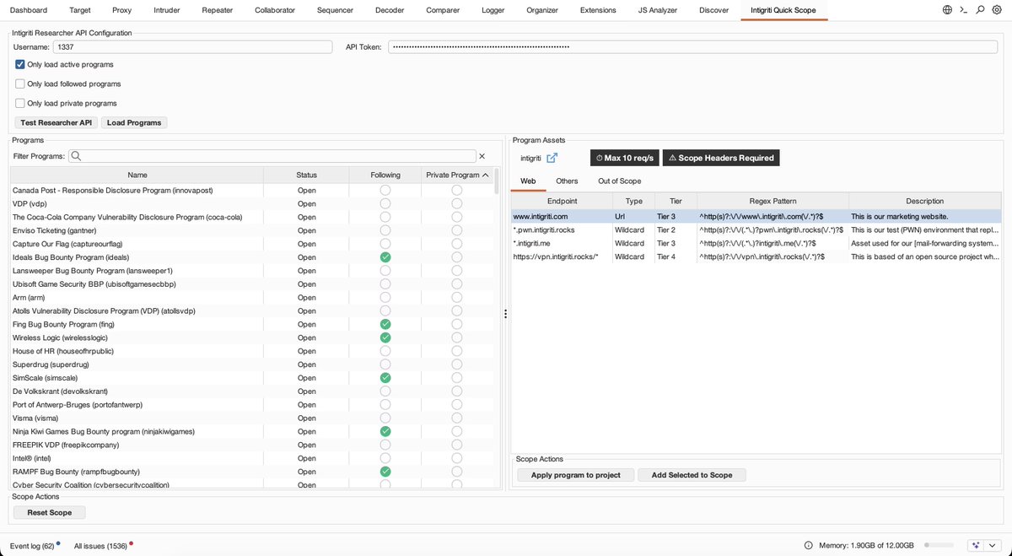Click the Reset Scope button

pyautogui.click(x=50, y=512)
